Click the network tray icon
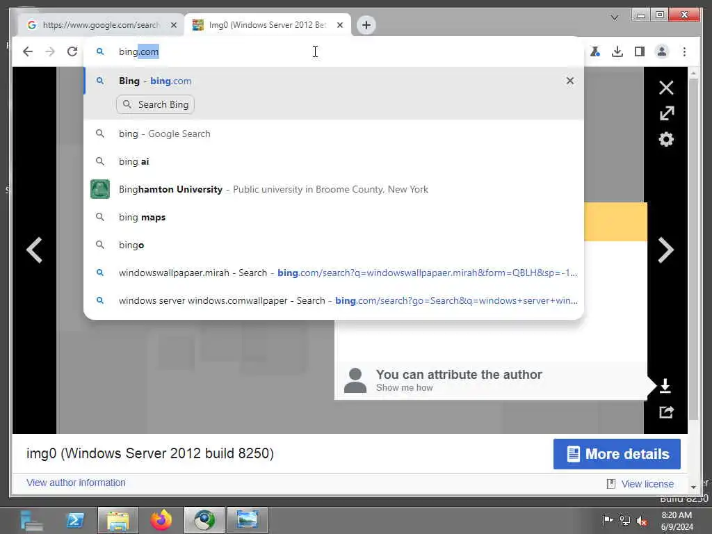712x534 pixels. [625, 520]
